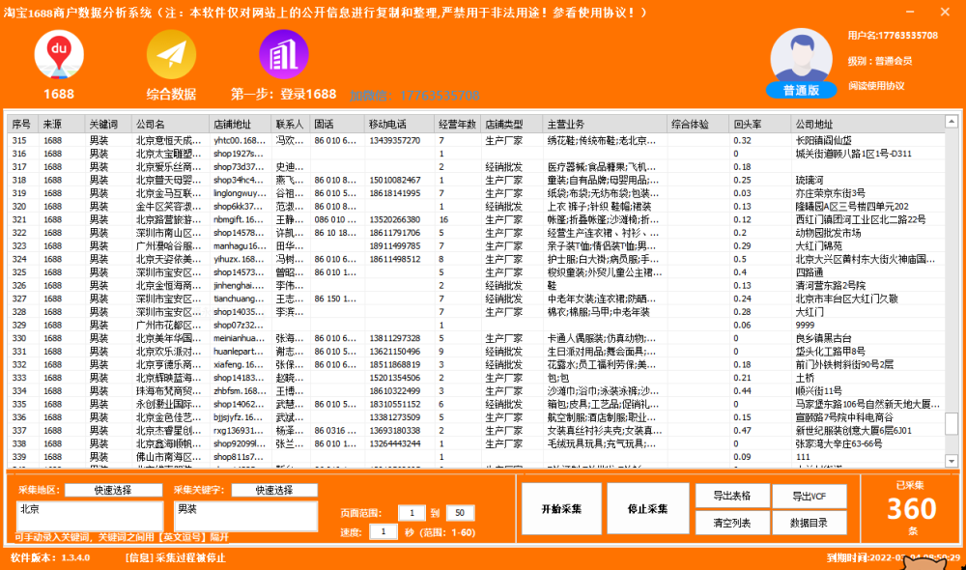This screenshot has height=570, width=966.
Task: Sort by 联系人 column header
Action: [290, 124]
